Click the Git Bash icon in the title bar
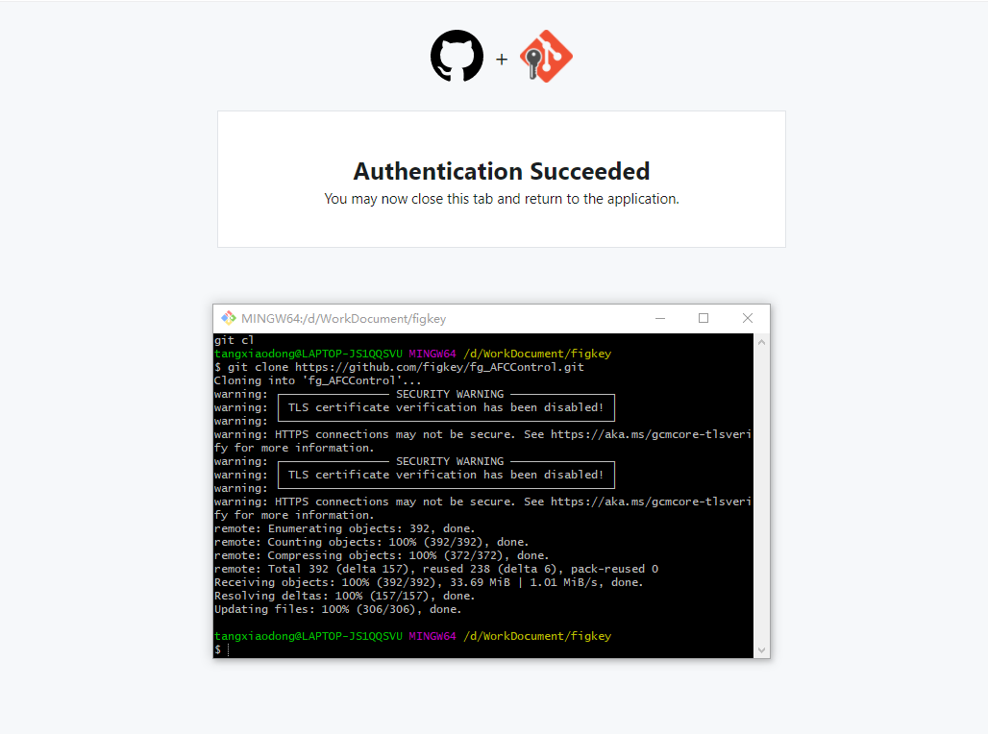The image size is (988, 734). (x=228, y=318)
